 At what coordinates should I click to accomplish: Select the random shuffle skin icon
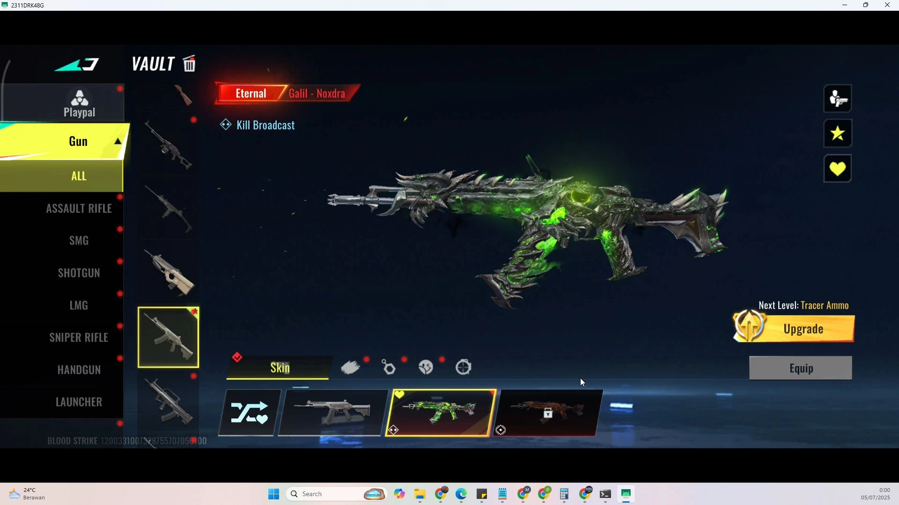(250, 413)
